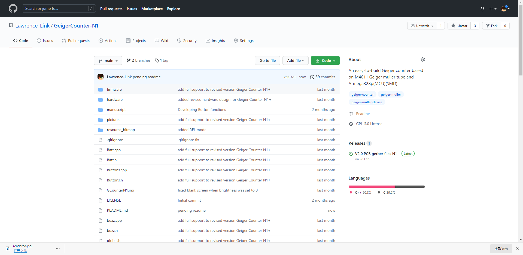This screenshot has height=255, width=523.
Task: Open the Buttons.h file
Action: coord(115,180)
